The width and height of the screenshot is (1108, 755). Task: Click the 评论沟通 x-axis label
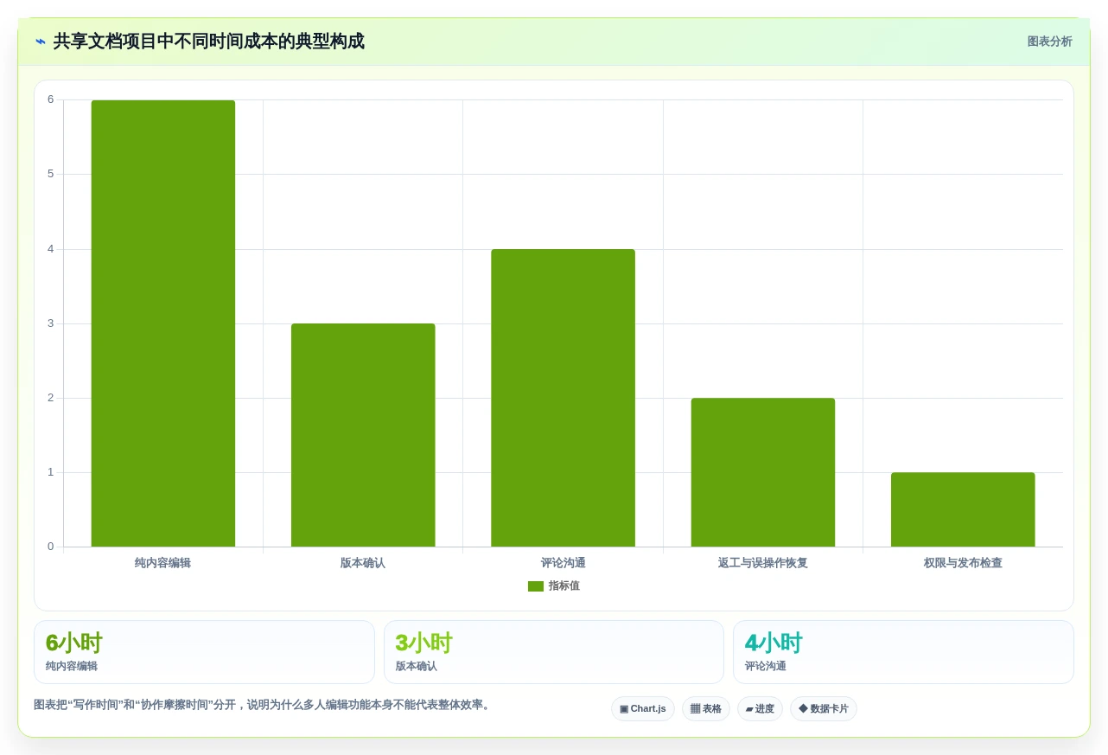pos(564,563)
